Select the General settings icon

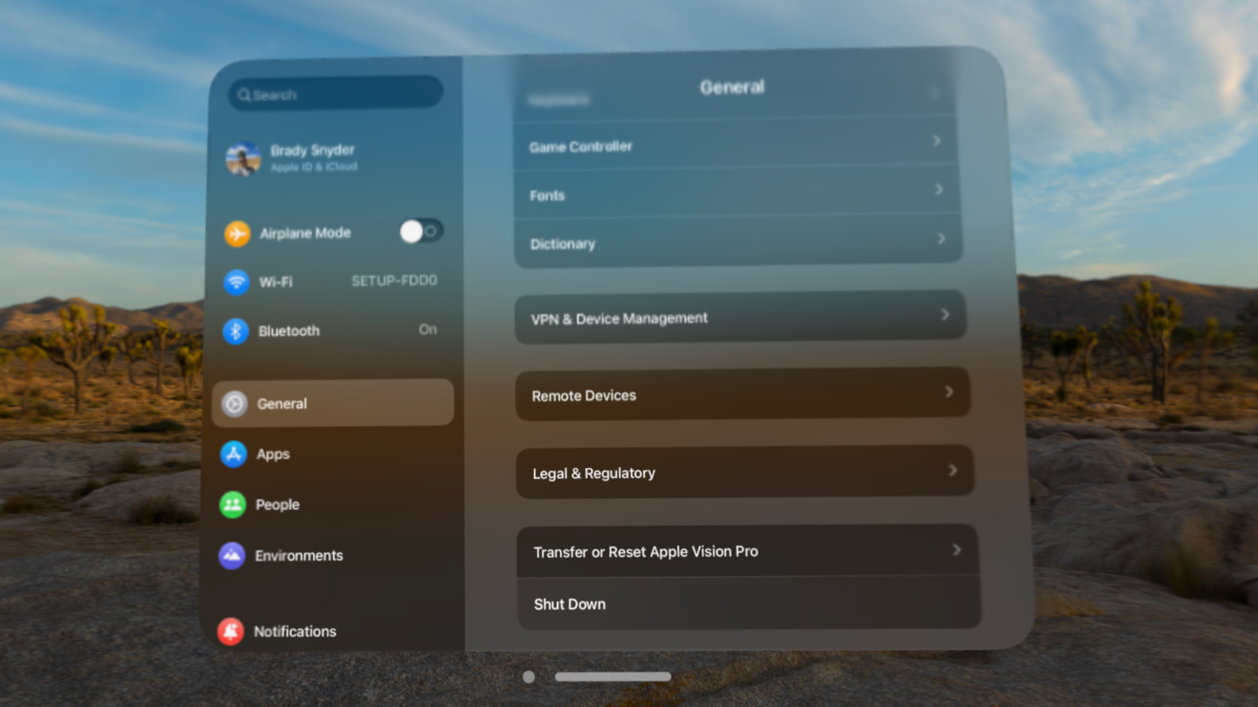[233, 403]
